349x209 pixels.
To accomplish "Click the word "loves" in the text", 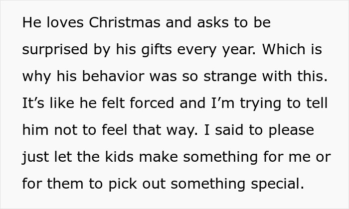I will tap(65, 22).
